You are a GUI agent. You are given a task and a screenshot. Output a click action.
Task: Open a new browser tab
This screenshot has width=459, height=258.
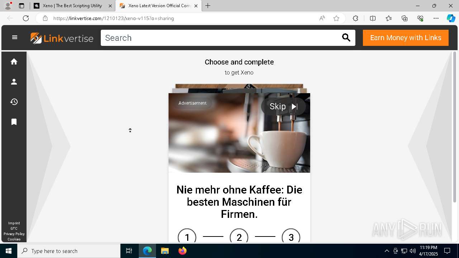pyautogui.click(x=208, y=6)
